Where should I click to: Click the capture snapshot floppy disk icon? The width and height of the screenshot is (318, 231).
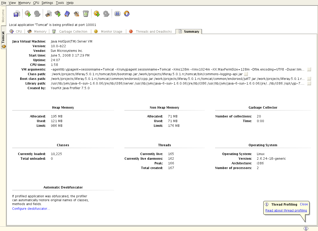pyautogui.click(x=17, y=14)
